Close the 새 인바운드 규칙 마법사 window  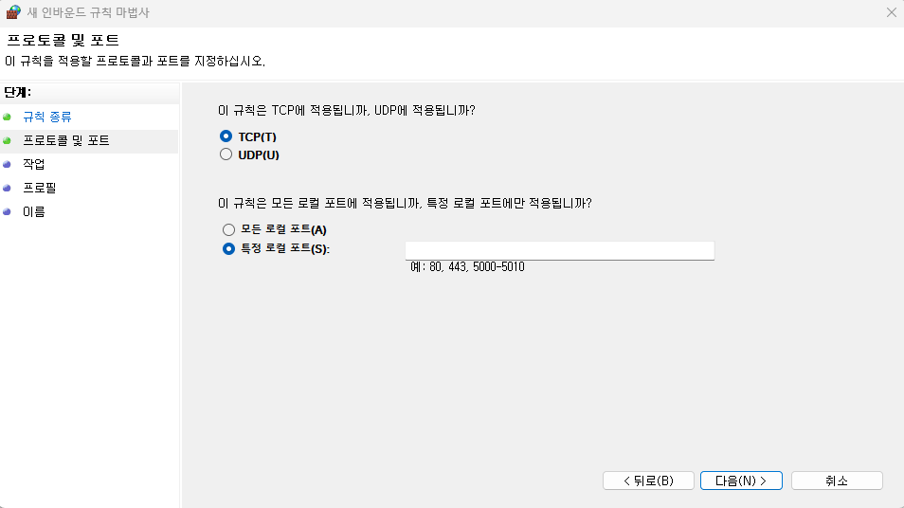[892, 12]
